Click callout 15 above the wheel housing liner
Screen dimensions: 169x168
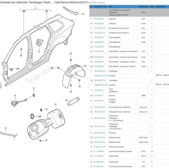[x=71, y=53]
